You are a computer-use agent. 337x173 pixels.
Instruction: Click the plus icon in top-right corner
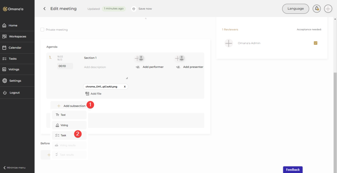coord(328,9)
